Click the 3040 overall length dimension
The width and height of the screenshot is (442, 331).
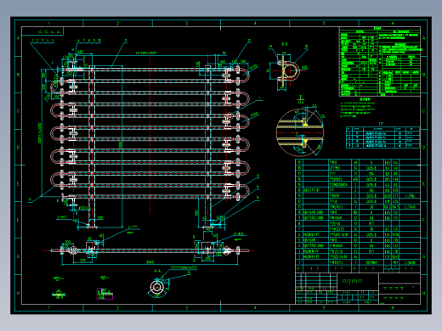click(x=150, y=262)
